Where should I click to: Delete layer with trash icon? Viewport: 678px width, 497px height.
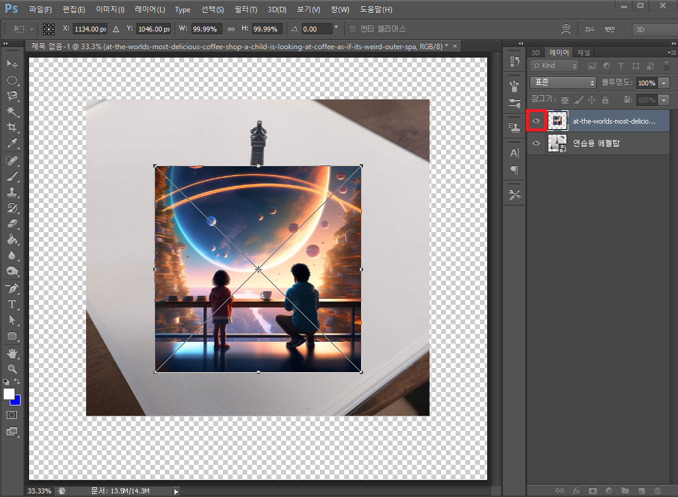657,490
